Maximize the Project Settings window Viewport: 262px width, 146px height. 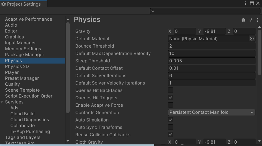pos(252,3)
